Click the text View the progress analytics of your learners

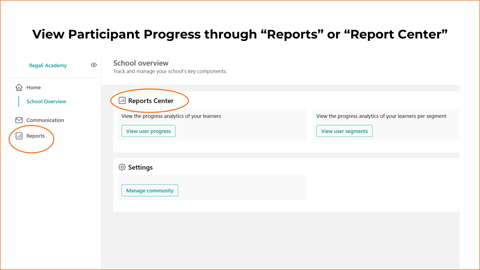tap(171, 116)
